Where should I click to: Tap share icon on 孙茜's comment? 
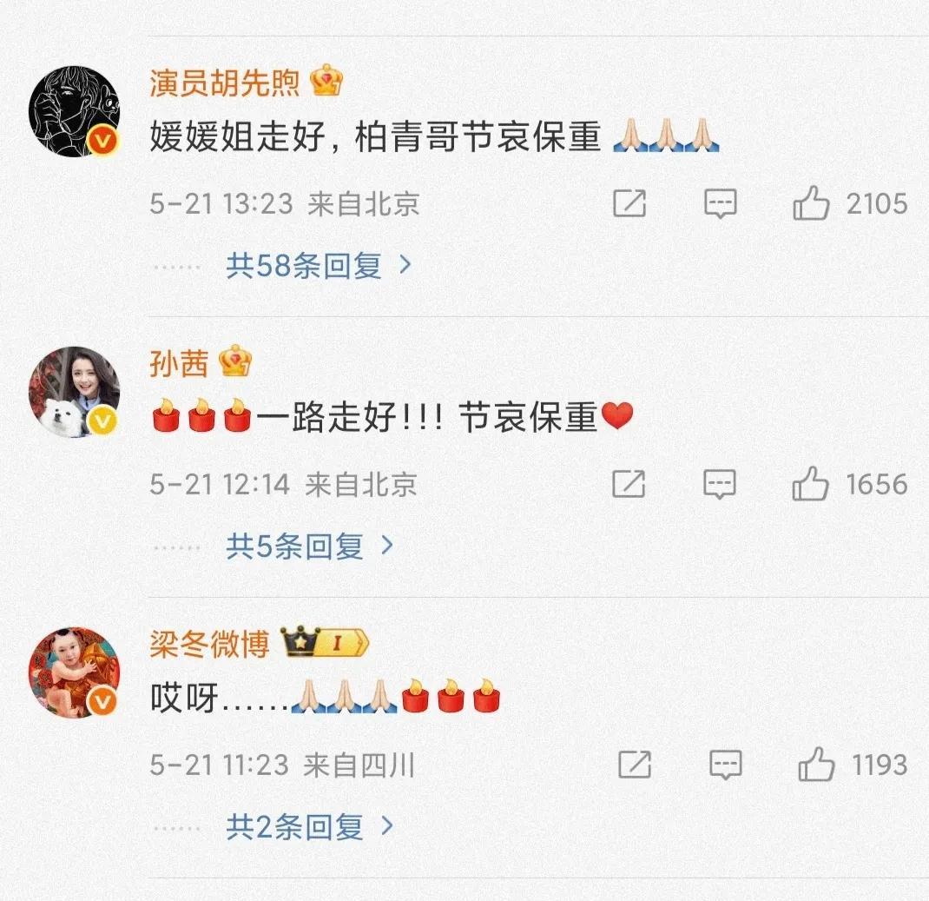[x=629, y=484]
